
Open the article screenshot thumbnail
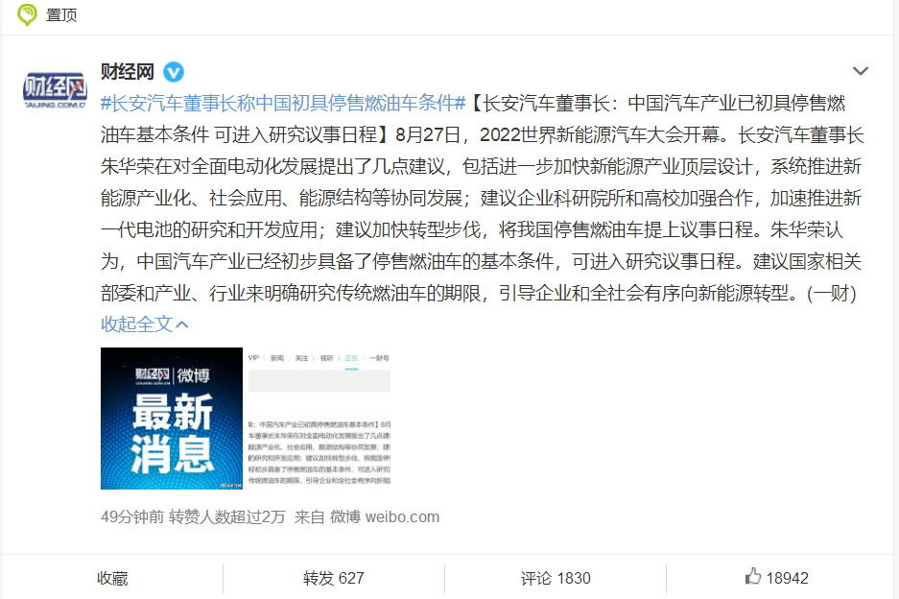pyautogui.click(x=319, y=419)
